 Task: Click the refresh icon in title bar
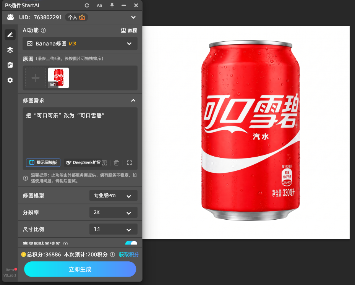tap(87, 5)
